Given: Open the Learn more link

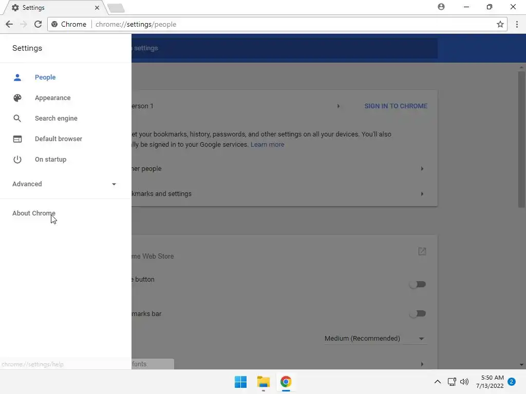Looking at the screenshot, I should coord(267,144).
